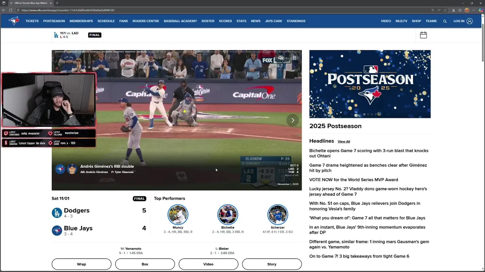Open the VIDEO menu
Image resolution: width=485 pixels, height=272 pixels.
click(x=386, y=21)
